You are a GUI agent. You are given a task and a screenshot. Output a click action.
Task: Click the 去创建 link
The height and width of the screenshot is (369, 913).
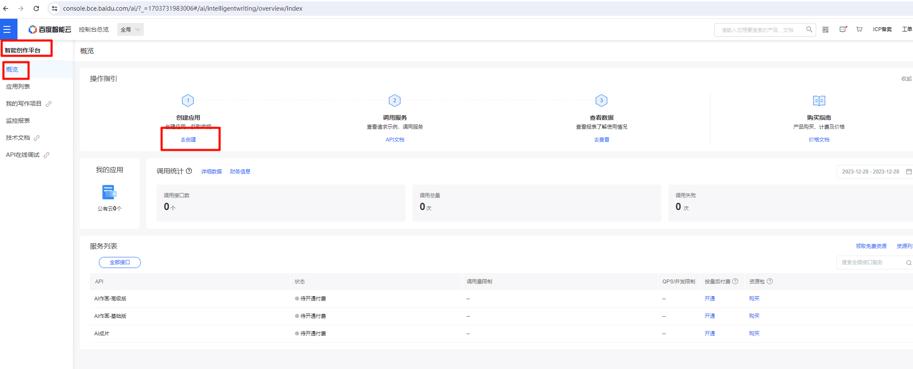tap(188, 139)
